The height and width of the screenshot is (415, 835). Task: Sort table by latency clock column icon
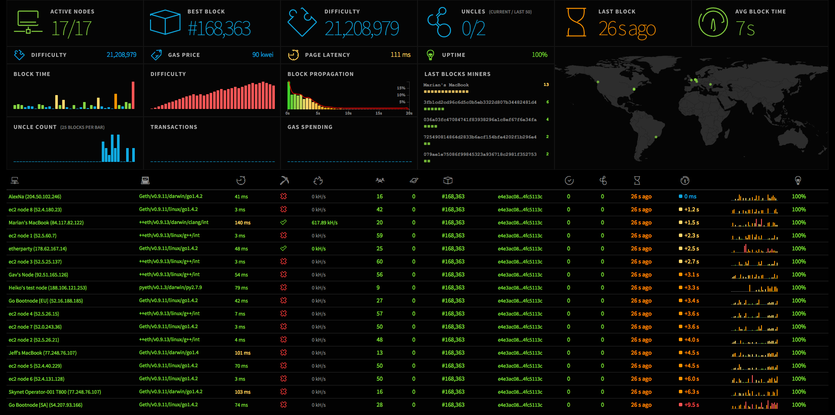coord(241,180)
